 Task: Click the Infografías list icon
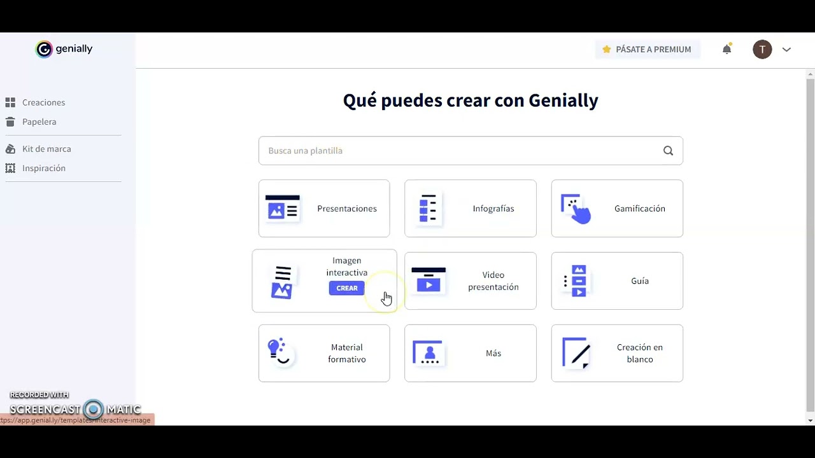pos(428,208)
